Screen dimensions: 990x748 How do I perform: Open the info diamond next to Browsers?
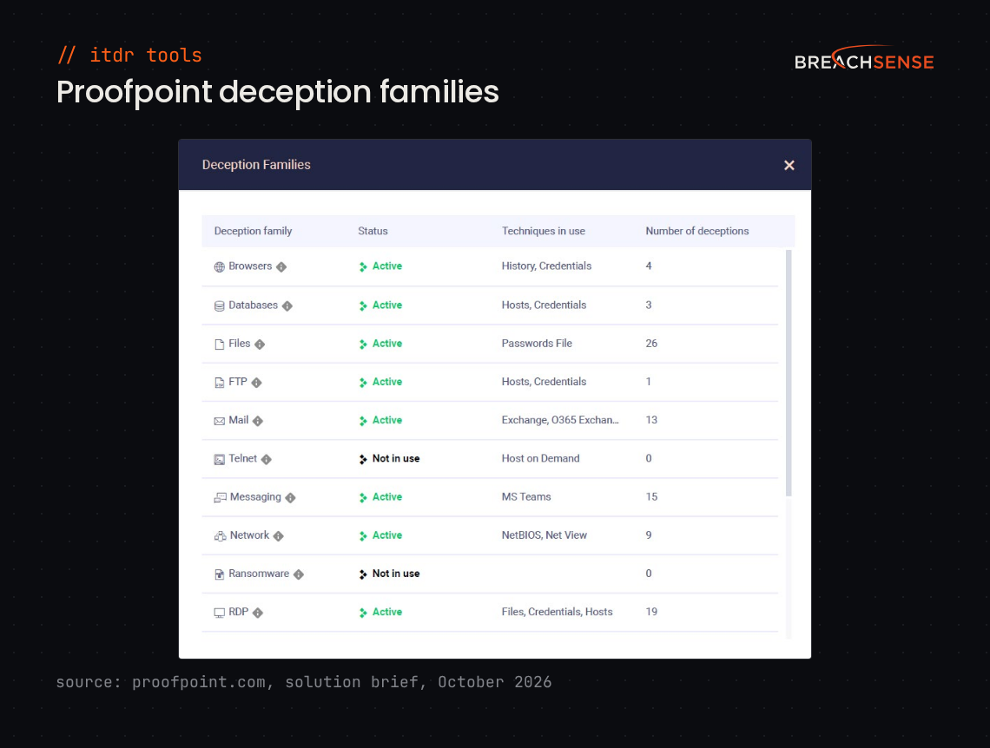pos(281,266)
